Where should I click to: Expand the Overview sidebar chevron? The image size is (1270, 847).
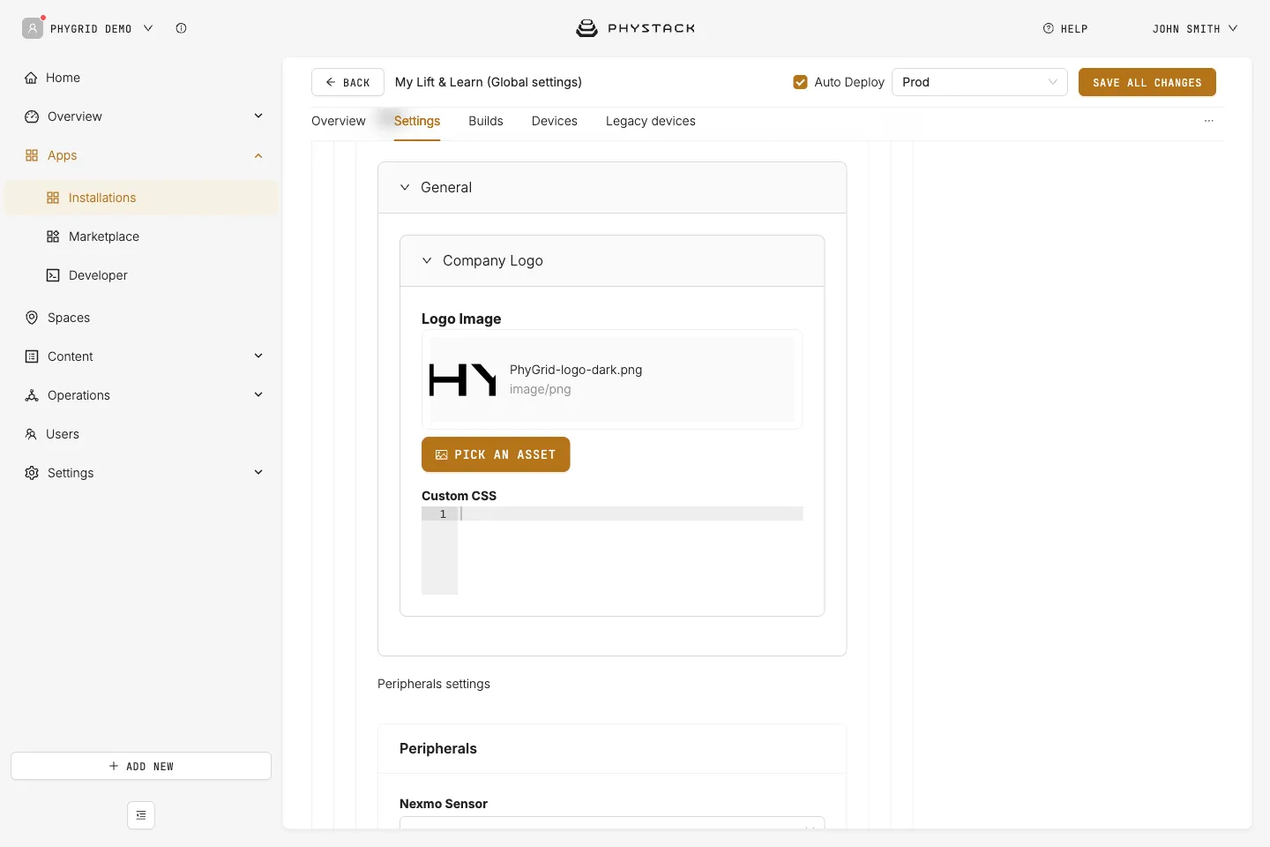258,116
